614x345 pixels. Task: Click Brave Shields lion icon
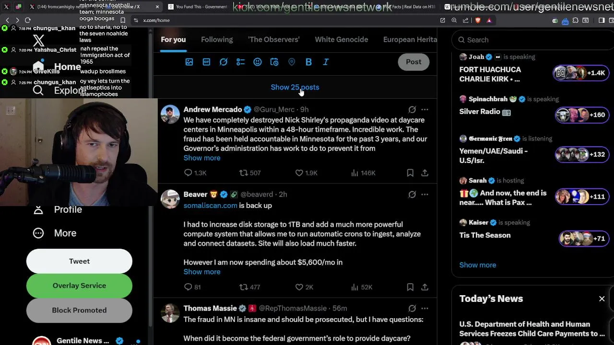pos(478,20)
